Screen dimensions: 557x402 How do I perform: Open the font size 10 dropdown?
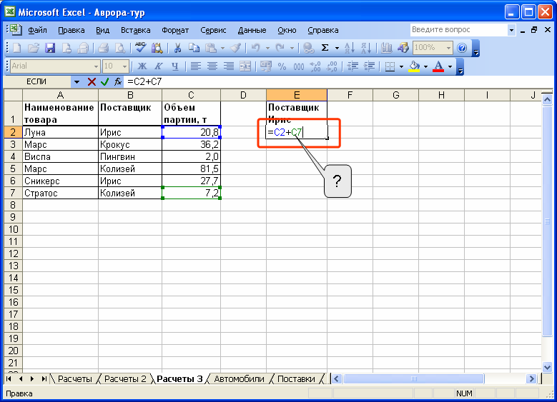click(x=124, y=66)
